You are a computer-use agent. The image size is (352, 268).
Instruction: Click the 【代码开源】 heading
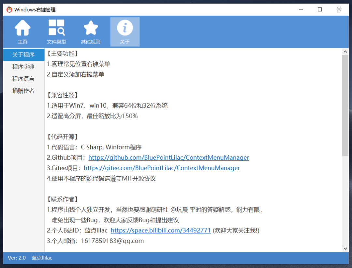pos(62,137)
